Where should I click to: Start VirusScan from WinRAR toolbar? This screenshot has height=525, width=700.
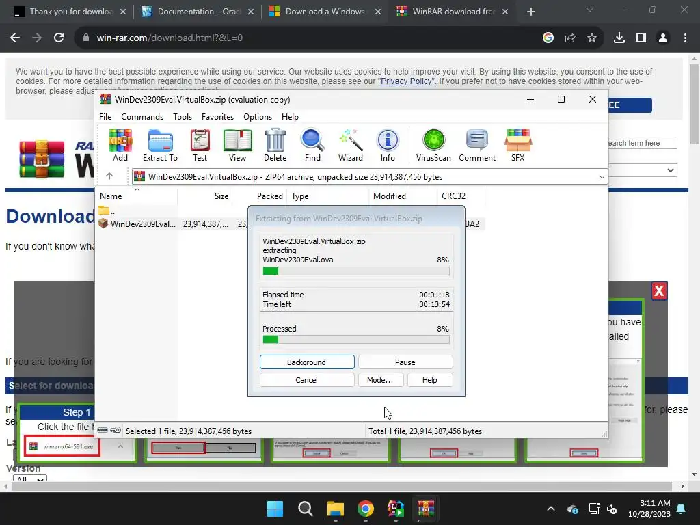(433, 145)
